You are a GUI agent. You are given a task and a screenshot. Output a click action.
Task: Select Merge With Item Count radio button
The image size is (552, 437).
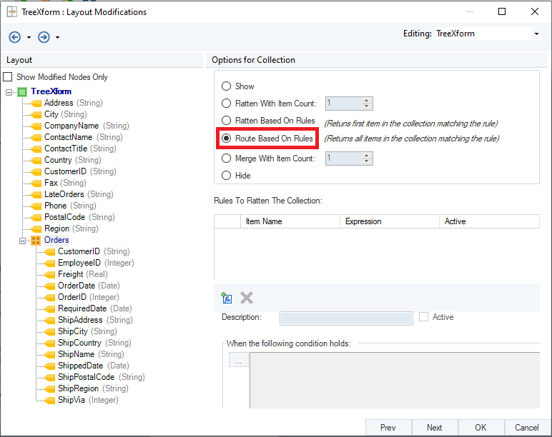click(x=226, y=159)
